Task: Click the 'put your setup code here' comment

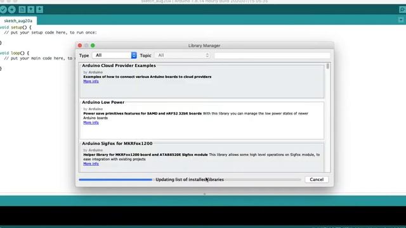Action: coord(50,32)
